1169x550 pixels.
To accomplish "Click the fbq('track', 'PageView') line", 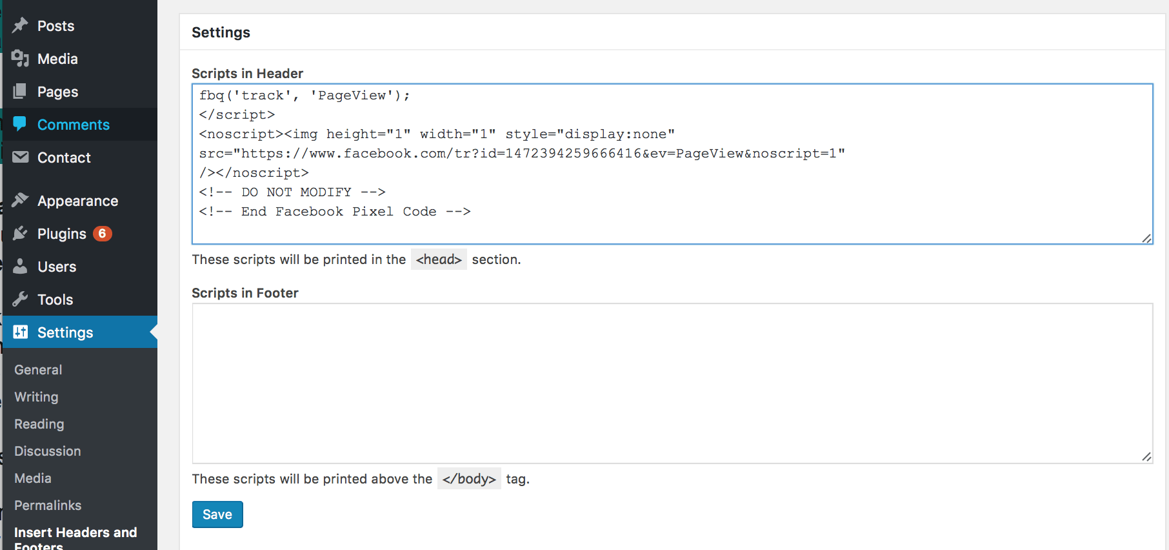I will 305,96.
